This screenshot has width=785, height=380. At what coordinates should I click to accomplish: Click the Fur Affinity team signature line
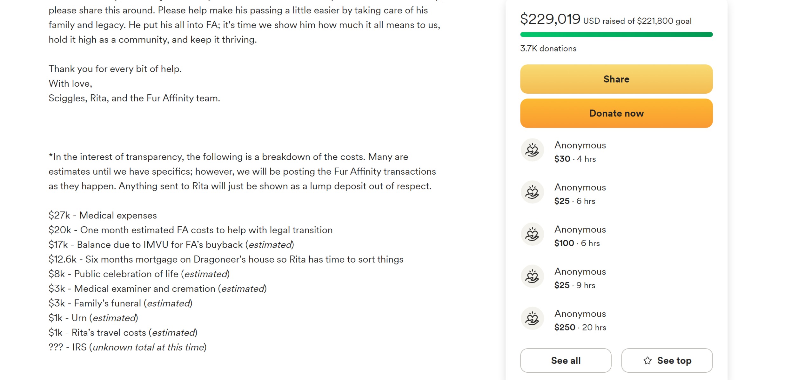(134, 98)
